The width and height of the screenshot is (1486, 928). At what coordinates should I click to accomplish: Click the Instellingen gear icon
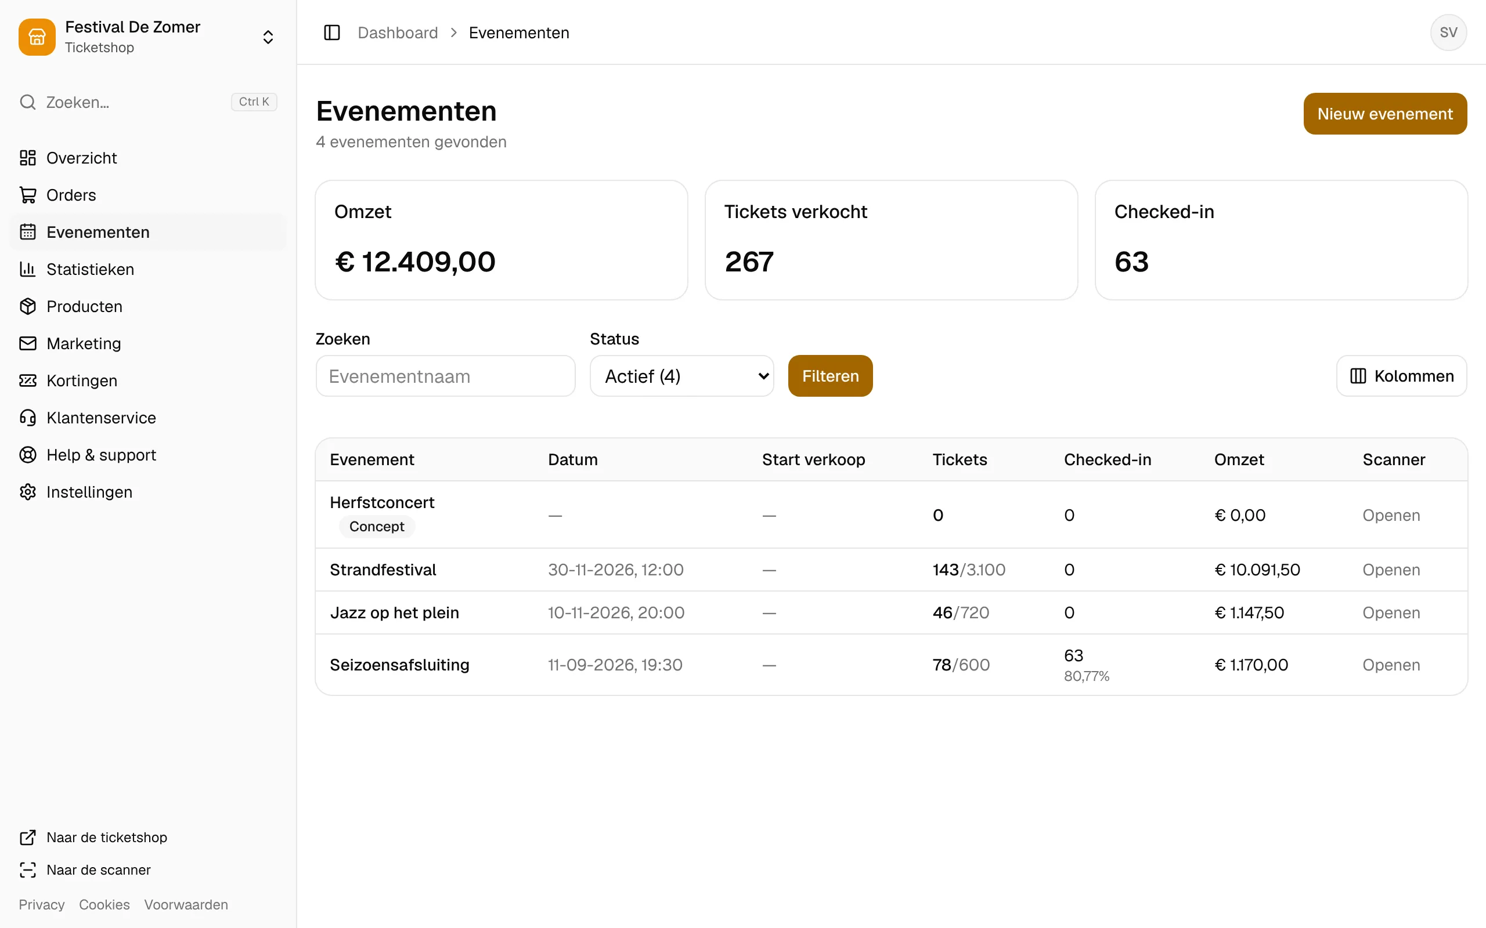28,492
